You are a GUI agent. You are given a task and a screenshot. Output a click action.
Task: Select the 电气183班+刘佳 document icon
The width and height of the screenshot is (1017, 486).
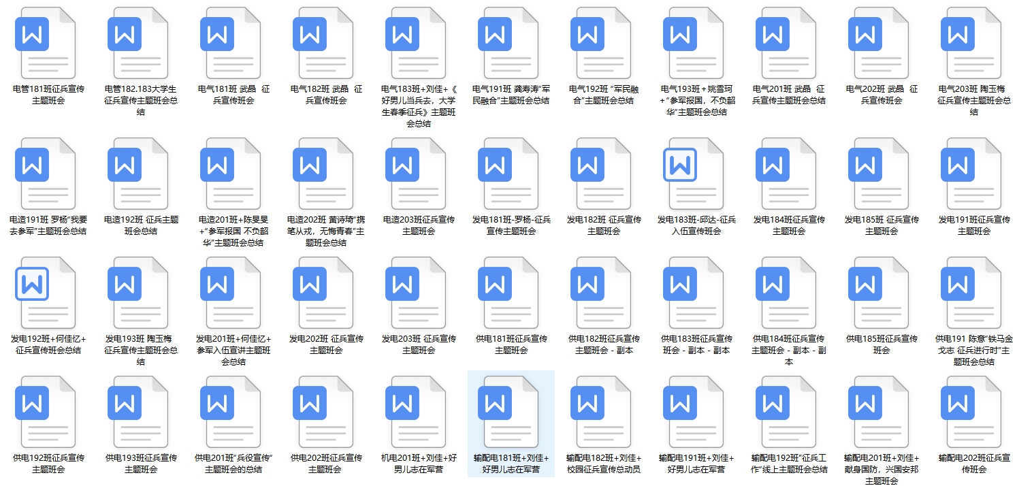pos(415,43)
